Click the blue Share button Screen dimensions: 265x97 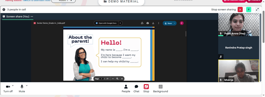(x=168, y=23)
